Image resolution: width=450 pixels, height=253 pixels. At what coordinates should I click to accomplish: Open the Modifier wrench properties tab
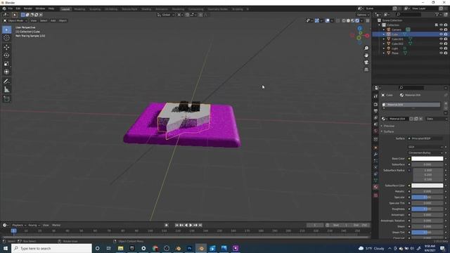(375, 155)
